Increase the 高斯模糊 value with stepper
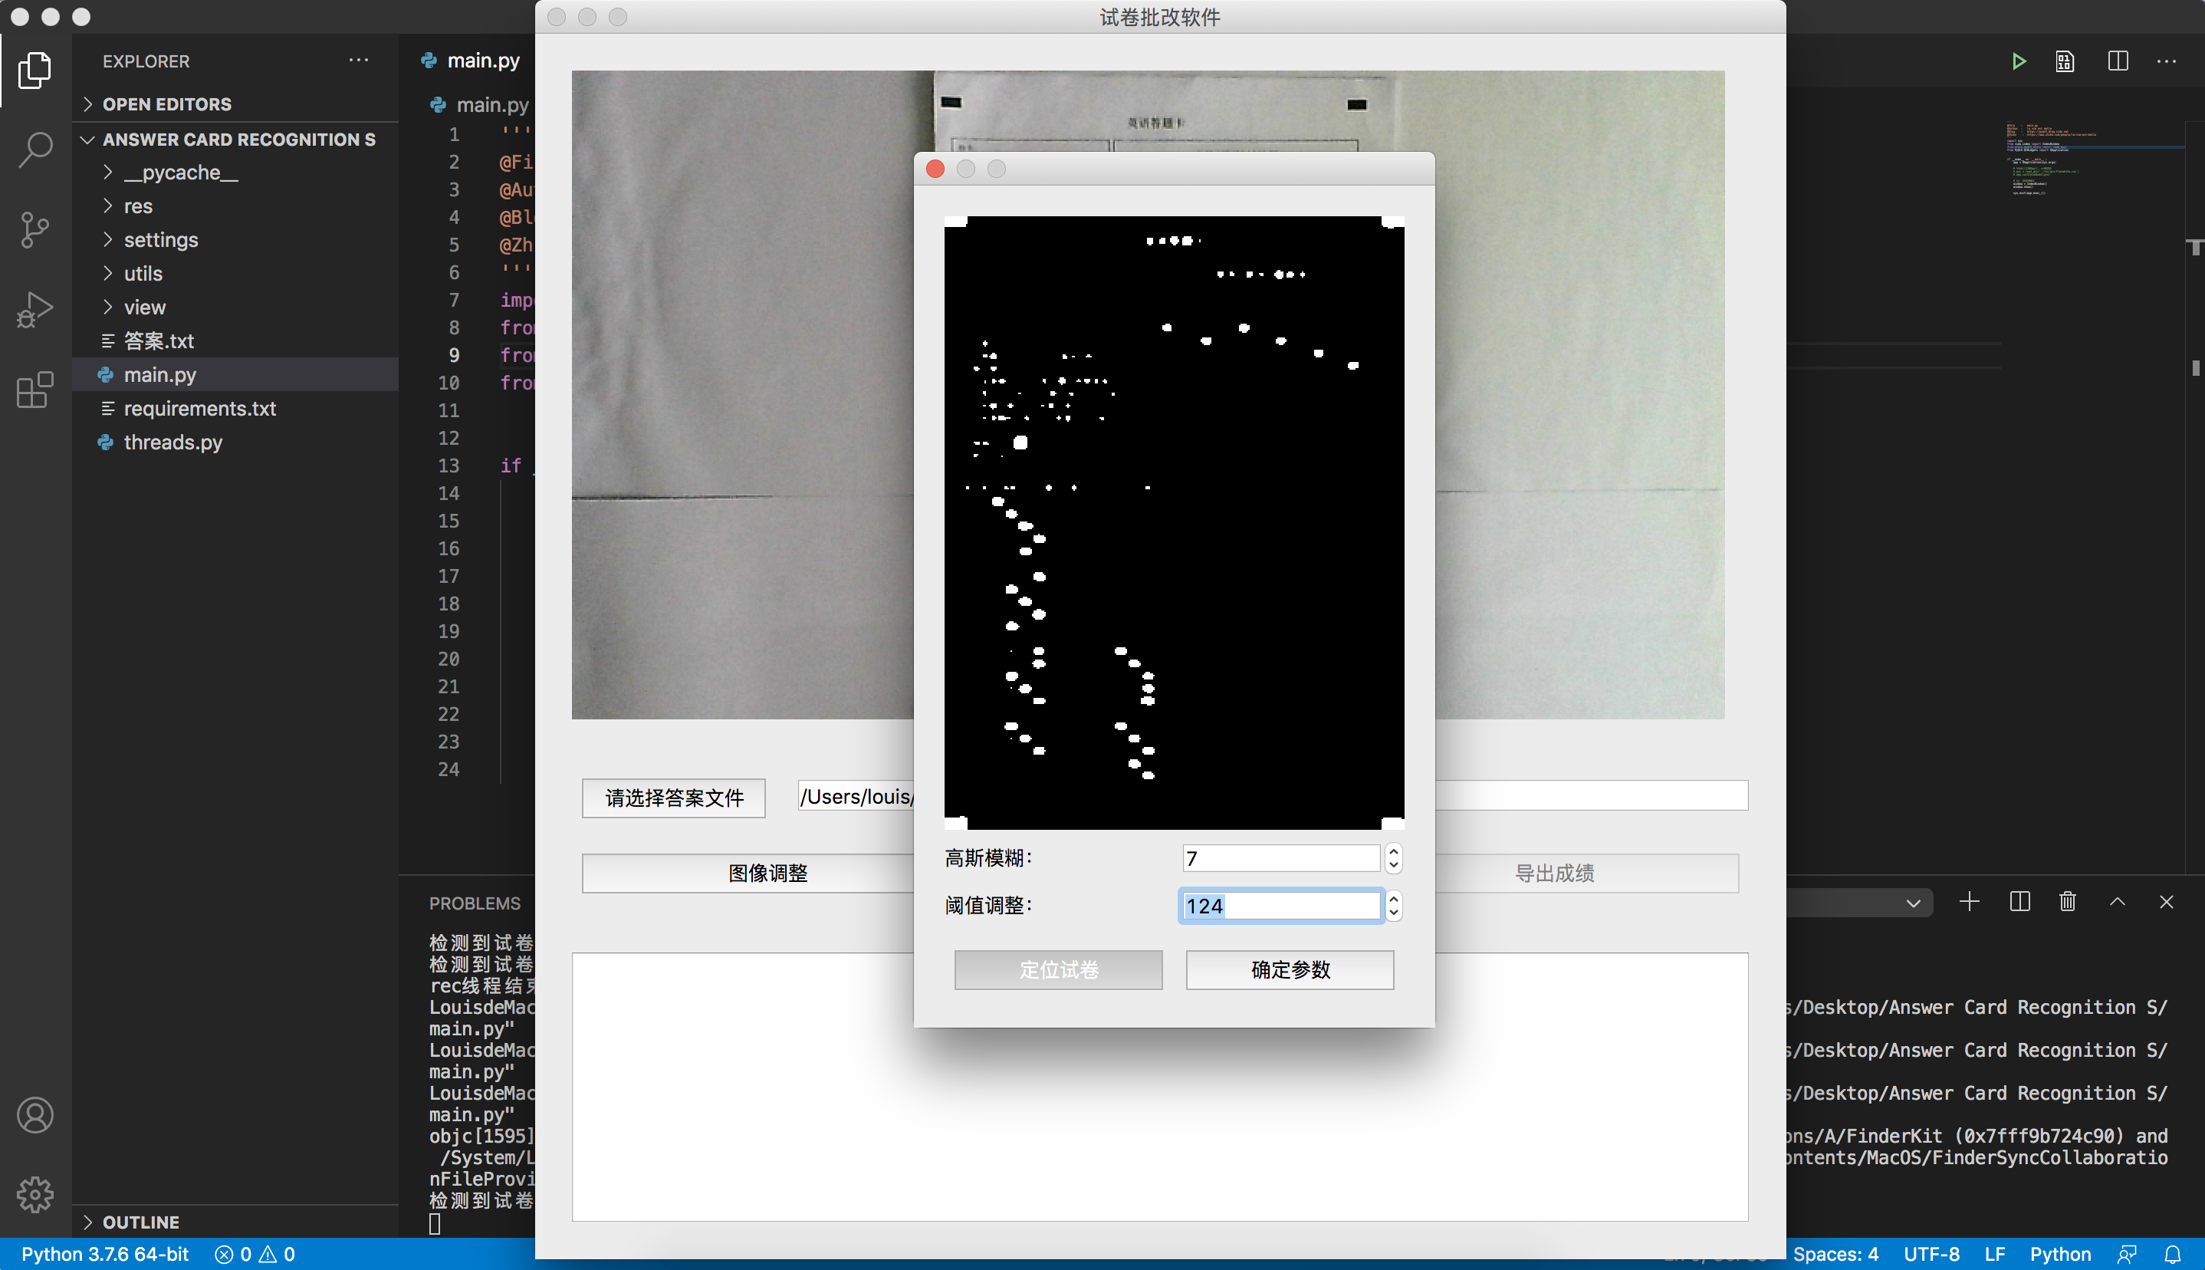 click(x=1393, y=851)
